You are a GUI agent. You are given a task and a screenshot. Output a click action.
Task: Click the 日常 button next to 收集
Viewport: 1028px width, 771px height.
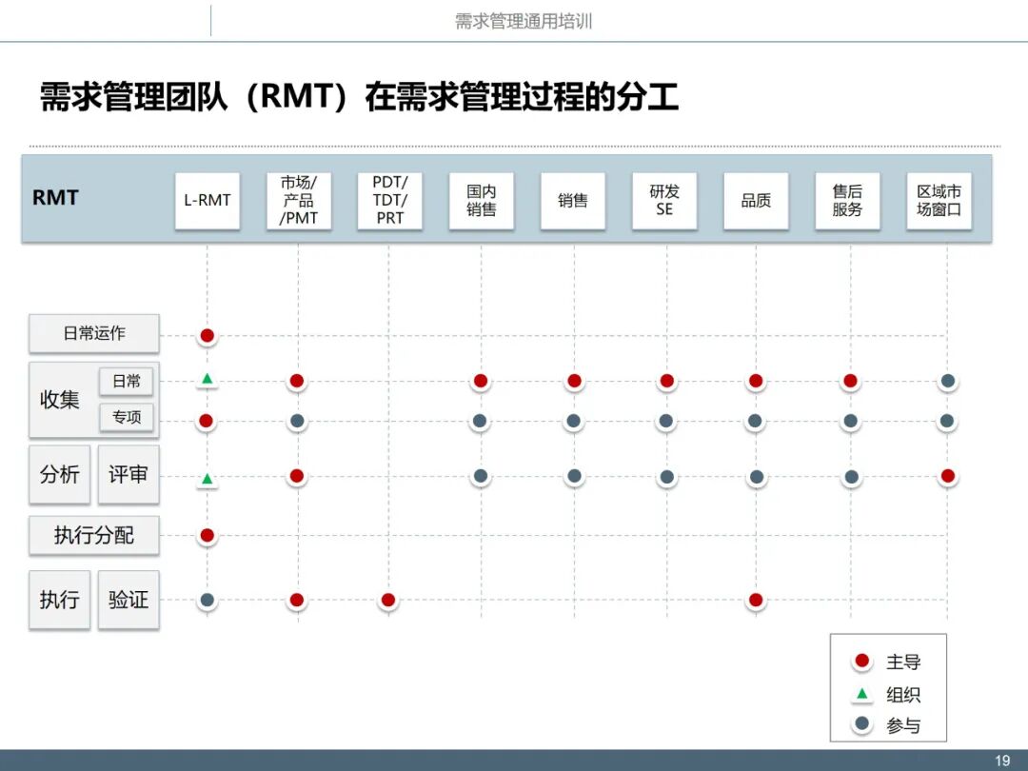pos(128,381)
